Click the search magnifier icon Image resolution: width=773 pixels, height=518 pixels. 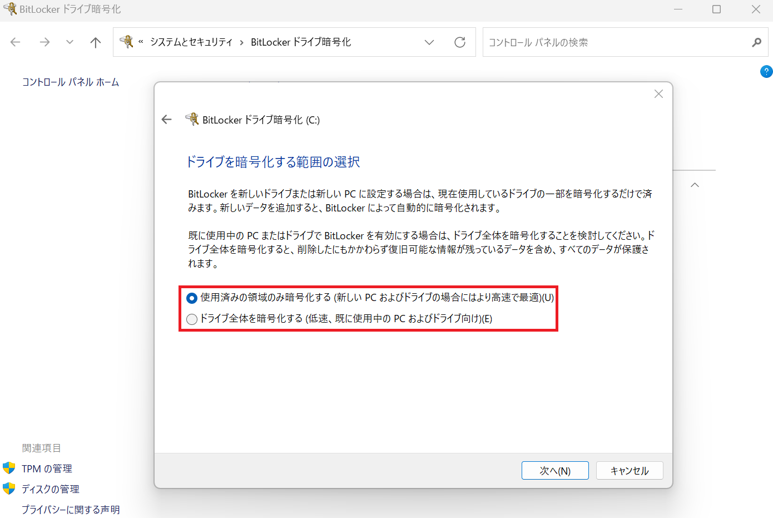(x=756, y=42)
